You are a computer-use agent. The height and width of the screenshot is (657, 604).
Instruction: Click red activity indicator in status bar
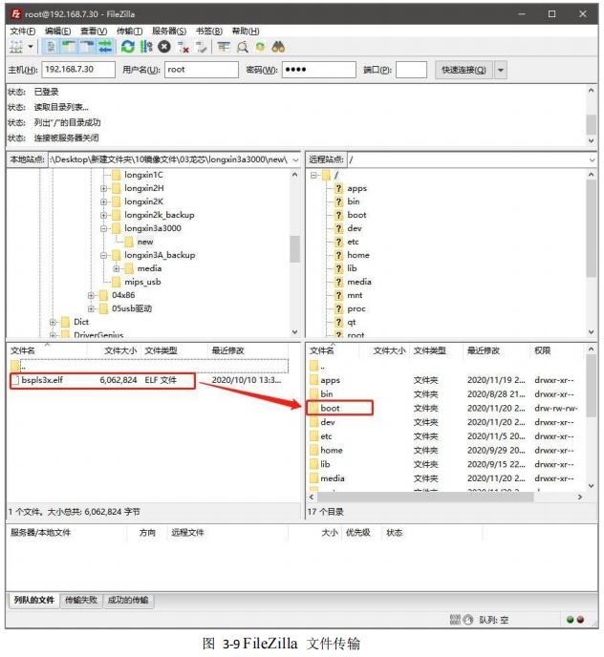pos(580,620)
